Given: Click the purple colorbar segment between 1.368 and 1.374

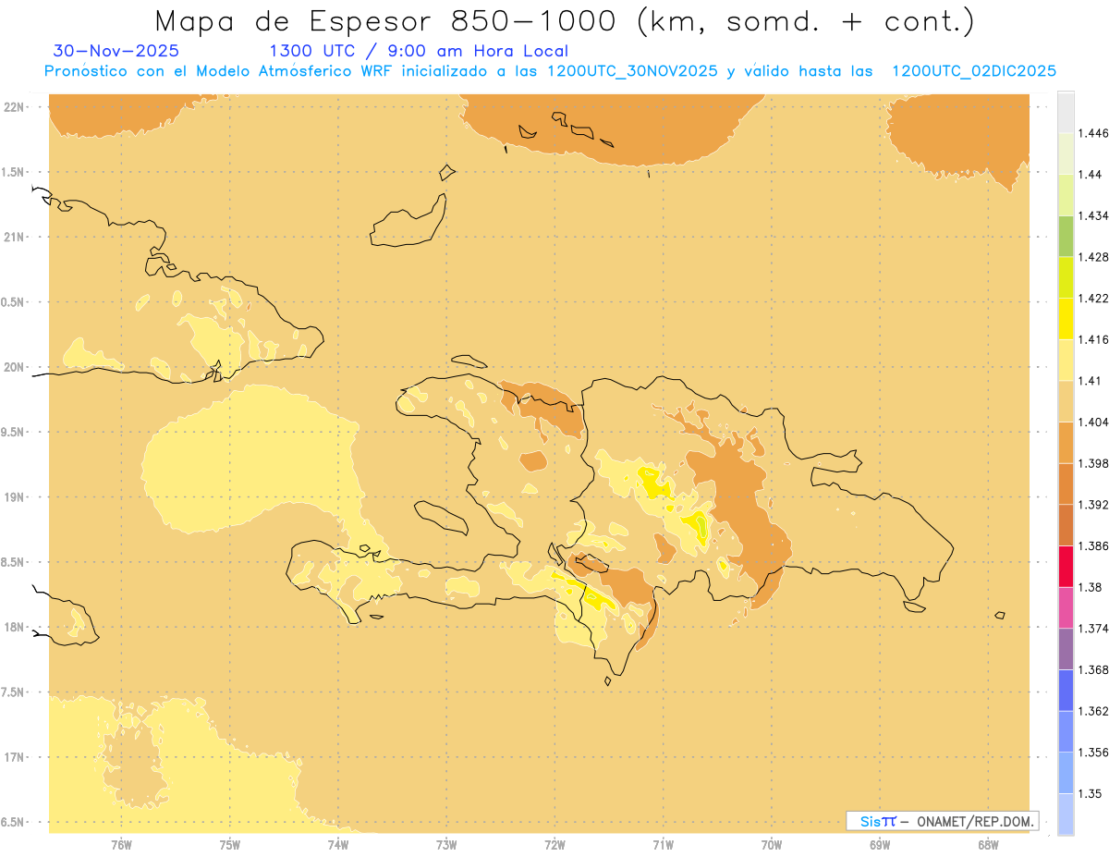Looking at the screenshot, I should point(1066,649).
